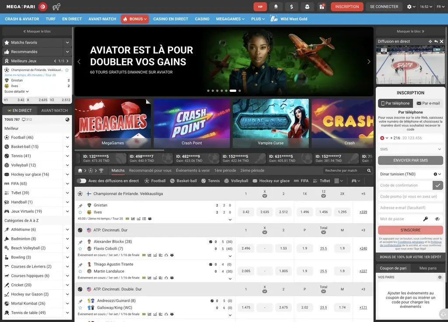The width and height of the screenshot is (448, 322).
Task: Click the password visibility eye icon
Action: tap(437, 219)
